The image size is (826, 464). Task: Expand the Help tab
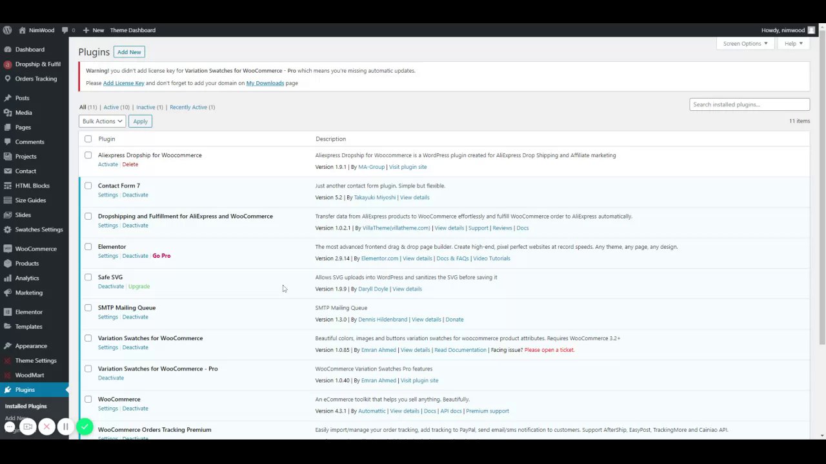coord(793,44)
